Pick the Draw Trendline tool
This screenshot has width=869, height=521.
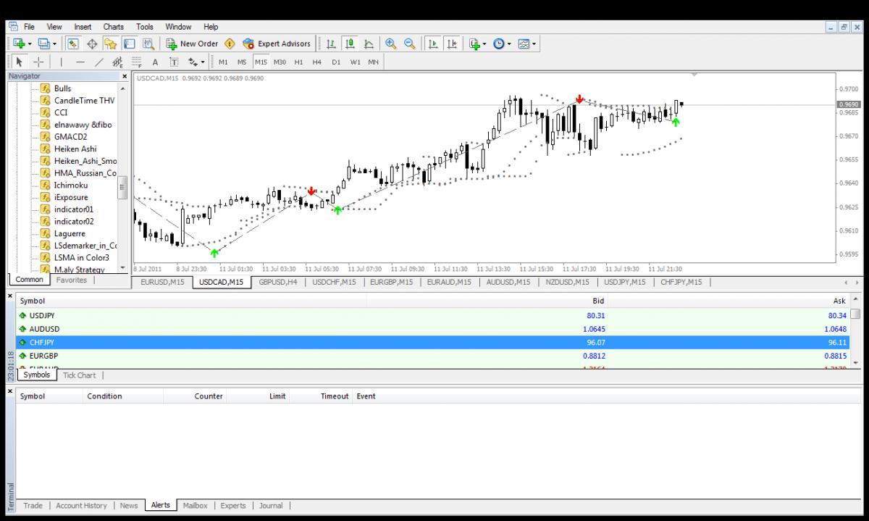pyautogui.click(x=99, y=62)
